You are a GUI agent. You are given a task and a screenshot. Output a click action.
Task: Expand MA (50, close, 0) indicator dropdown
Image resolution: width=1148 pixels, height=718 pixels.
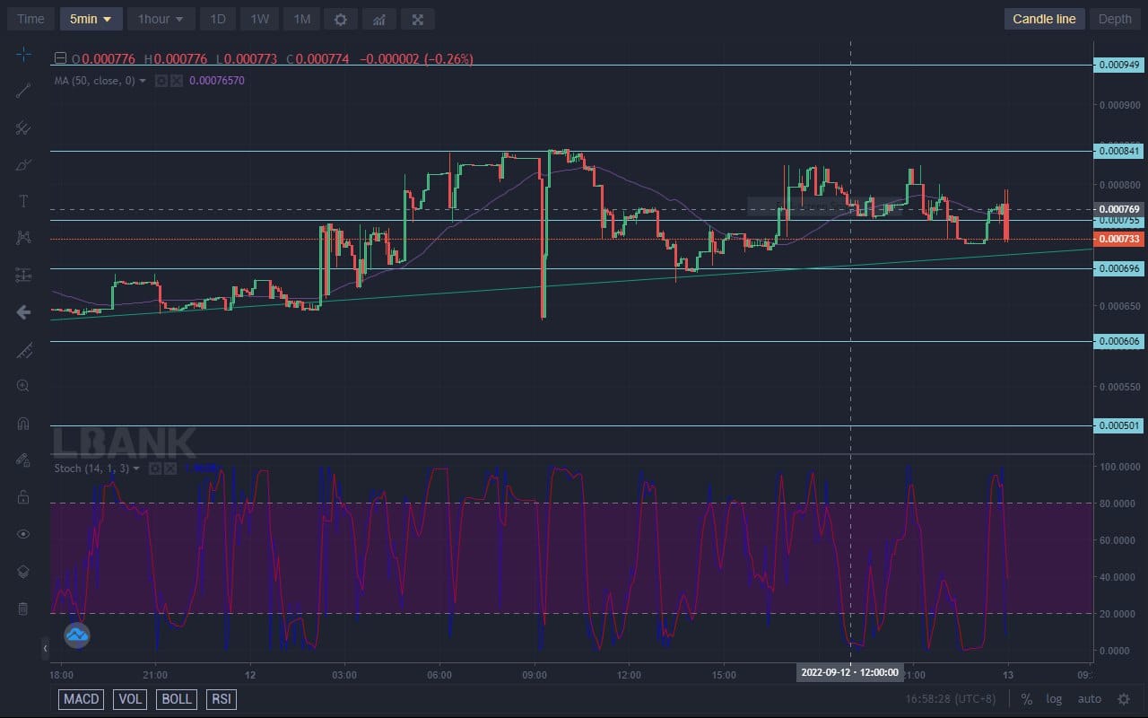pyautogui.click(x=142, y=81)
